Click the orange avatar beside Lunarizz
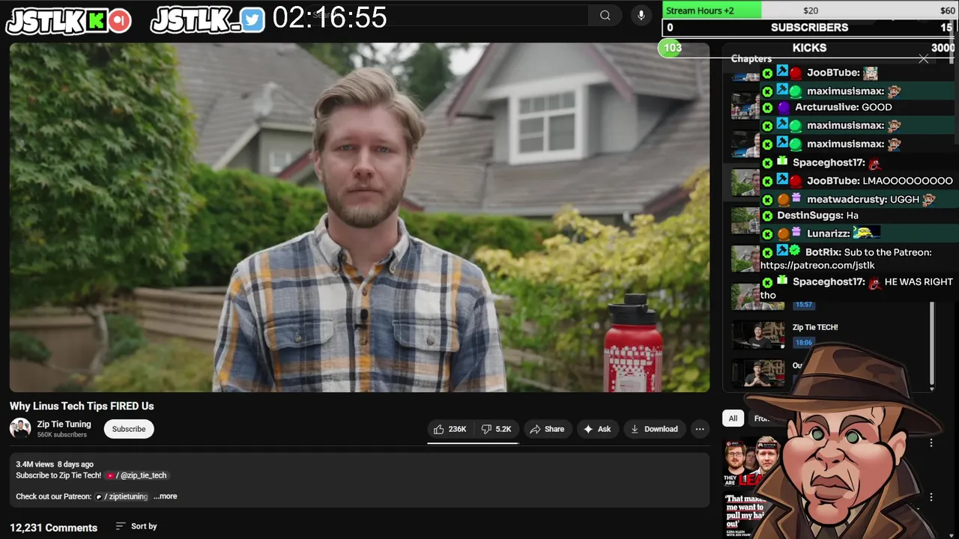Viewport: 959px width, 539px height. coord(783,234)
